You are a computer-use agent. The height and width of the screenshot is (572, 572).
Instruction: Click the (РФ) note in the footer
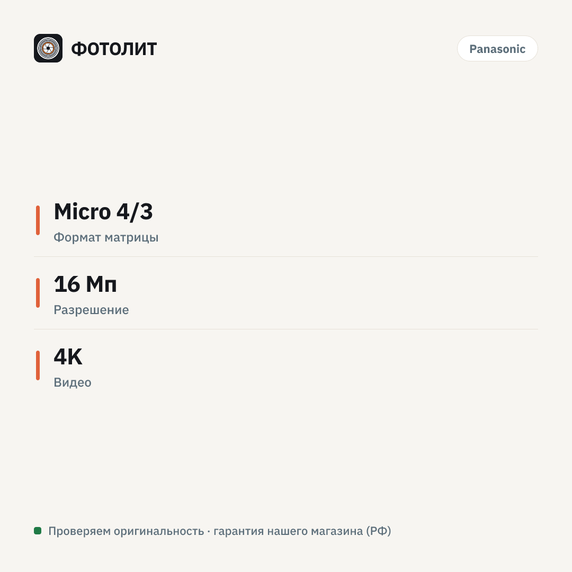[379, 531]
